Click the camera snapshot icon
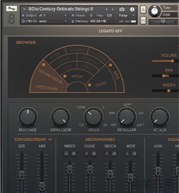The height and width of the screenshot is (193, 179). (122, 9)
